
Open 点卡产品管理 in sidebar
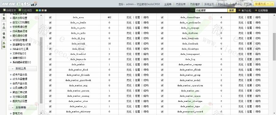click(20, 79)
